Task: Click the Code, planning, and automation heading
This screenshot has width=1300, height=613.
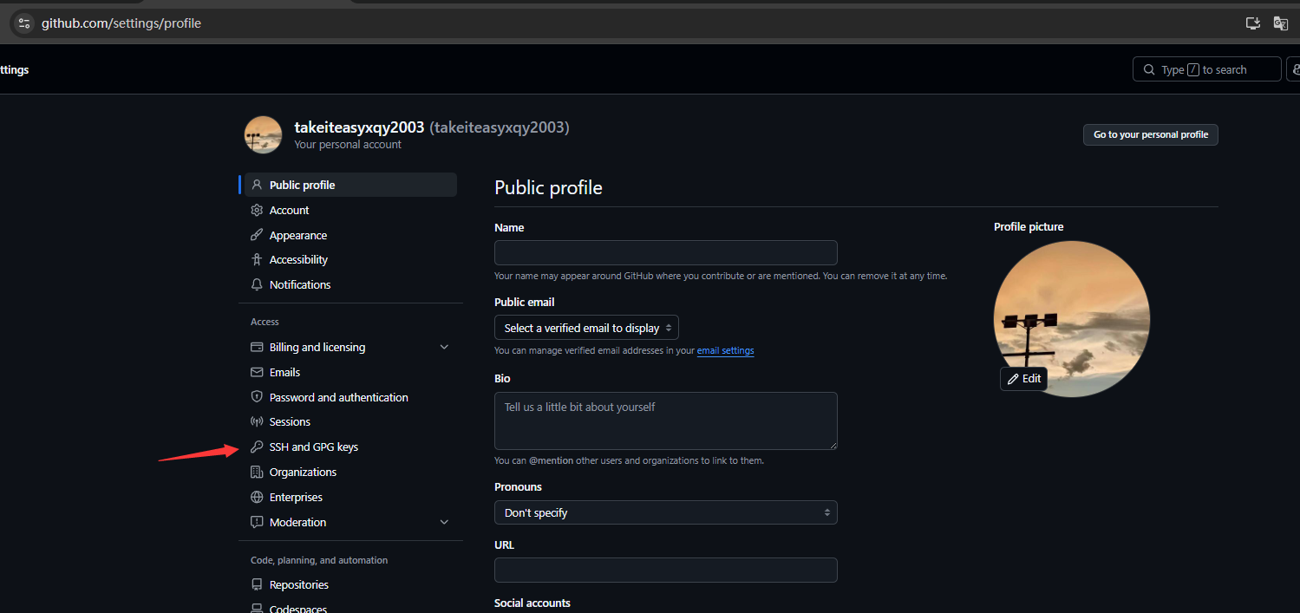Action: pyautogui.click(x=319, y=560)
